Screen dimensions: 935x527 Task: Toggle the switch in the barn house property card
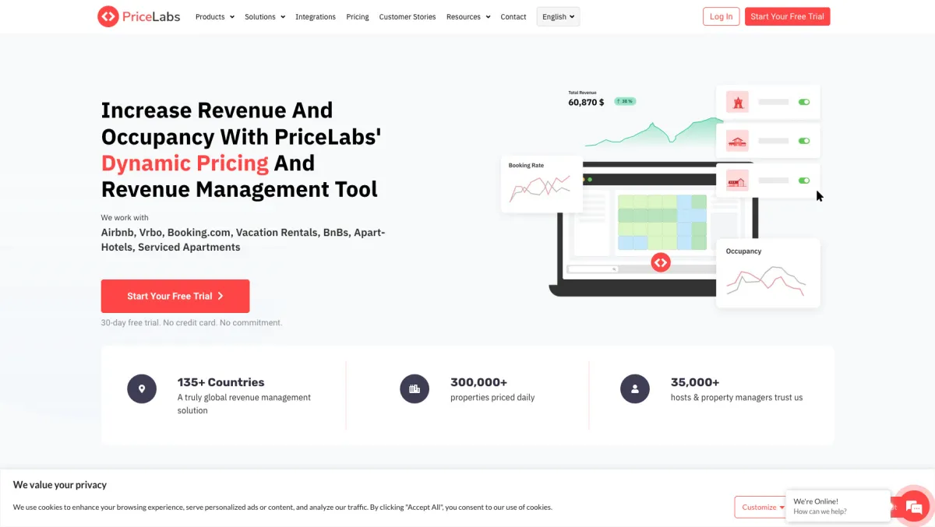[804, 181]
